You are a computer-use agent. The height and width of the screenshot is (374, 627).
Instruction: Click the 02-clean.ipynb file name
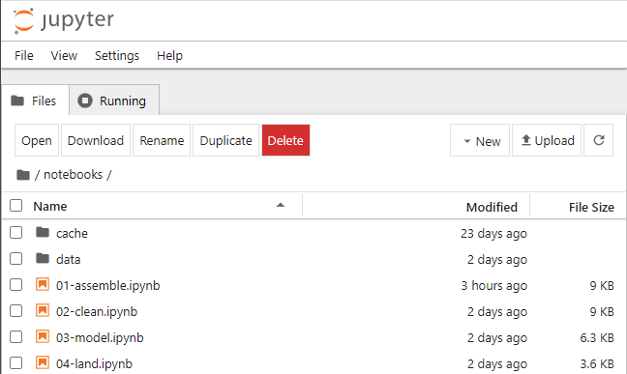coord(97,311)
